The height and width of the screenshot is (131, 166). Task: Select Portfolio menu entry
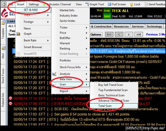(x=65, y=60)
